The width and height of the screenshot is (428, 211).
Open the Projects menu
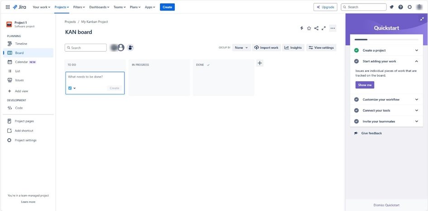(62, 7)
